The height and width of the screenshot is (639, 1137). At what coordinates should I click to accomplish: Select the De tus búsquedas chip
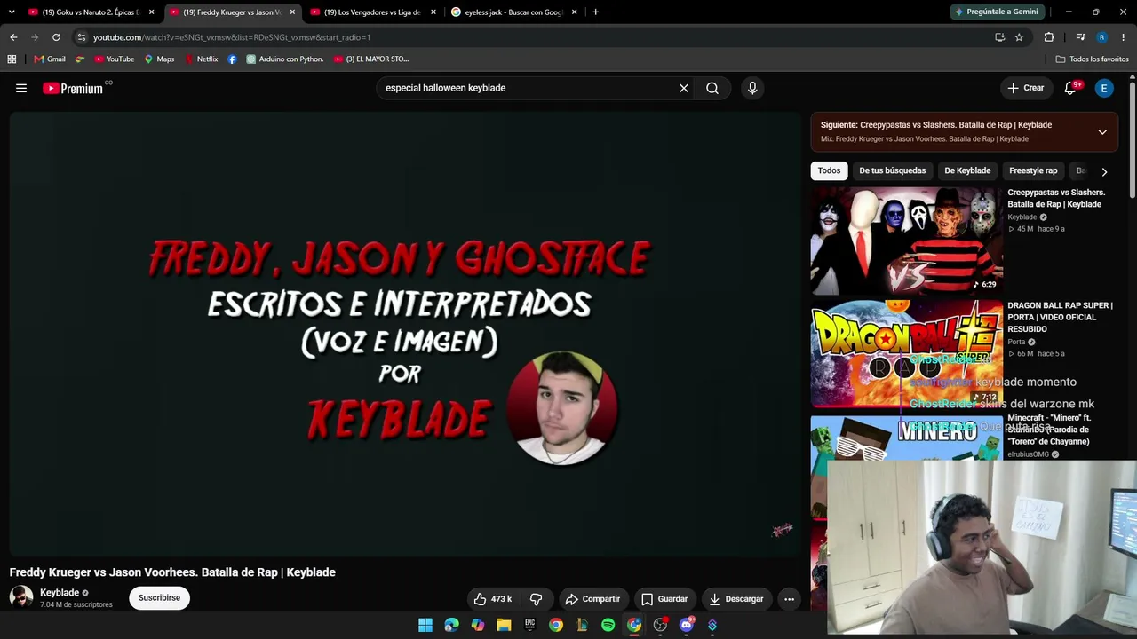(893, 170)
